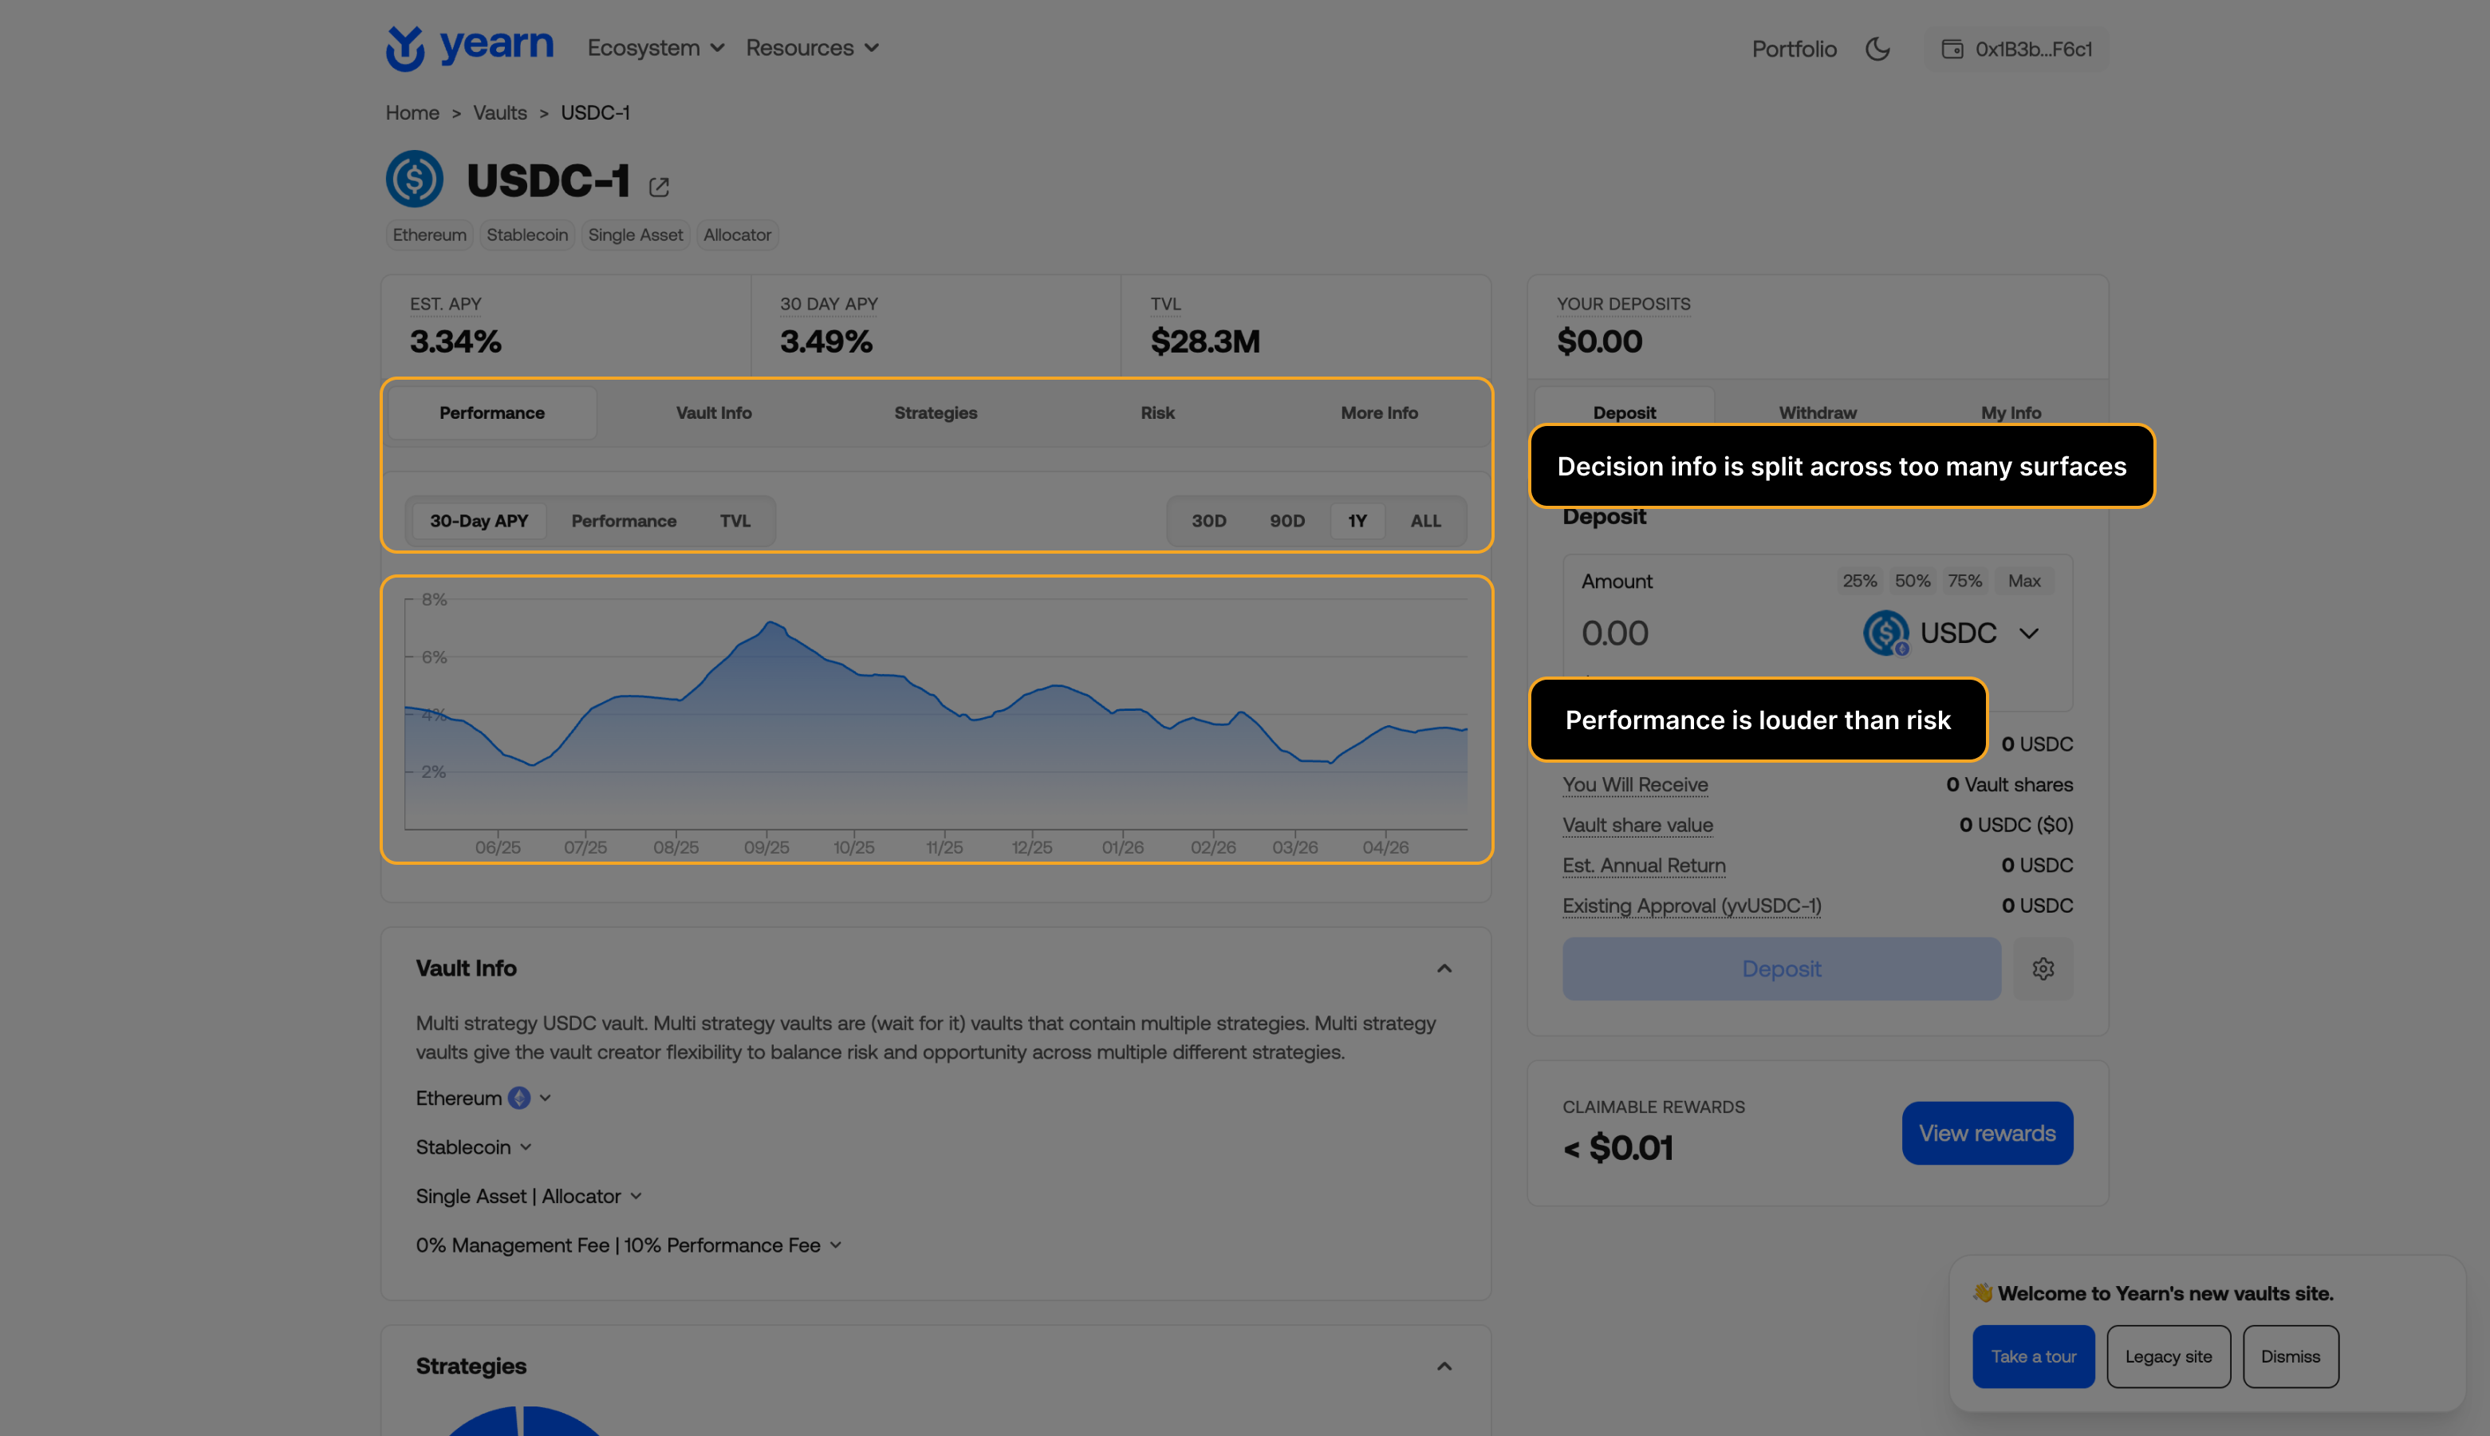Show the TVL chart view

tap(735, 521)
